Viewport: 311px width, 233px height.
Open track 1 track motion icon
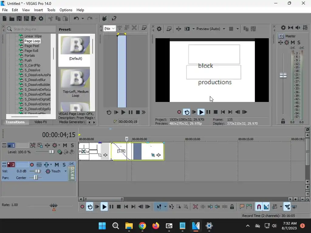coord(40,145)
